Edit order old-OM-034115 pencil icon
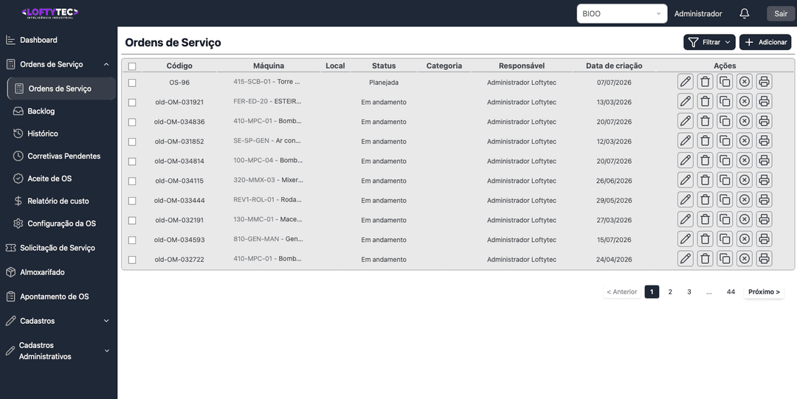 point(685,180)
